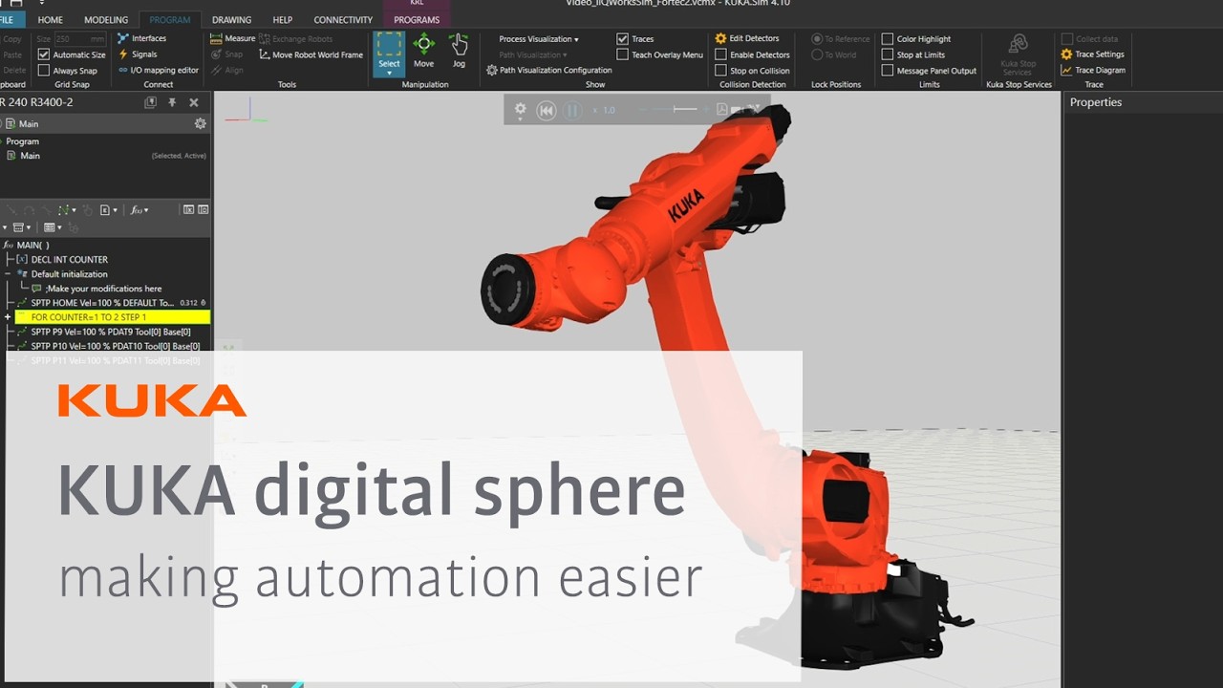Open the Path Visualization dropdown
This screenshot has height=688, width=1223.
(x=533, y=54)
